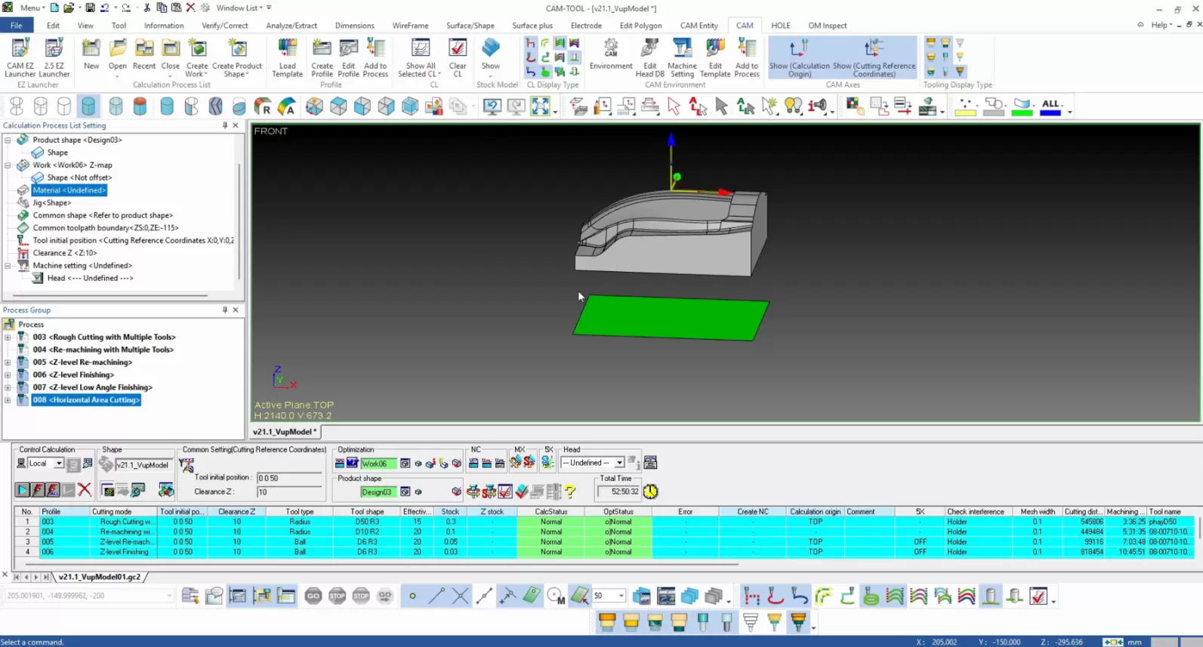Click the Tool initial position input field
The width and height of the screenshot is (1203, 647).
coord(289,478)
